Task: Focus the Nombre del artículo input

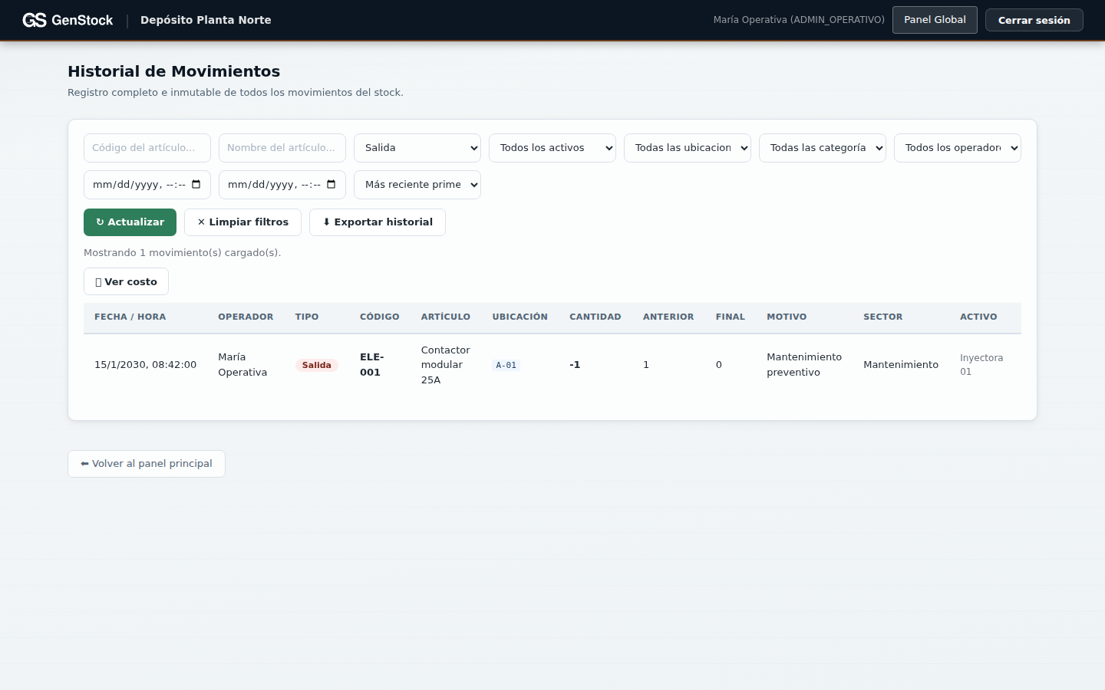Action: 282,148
